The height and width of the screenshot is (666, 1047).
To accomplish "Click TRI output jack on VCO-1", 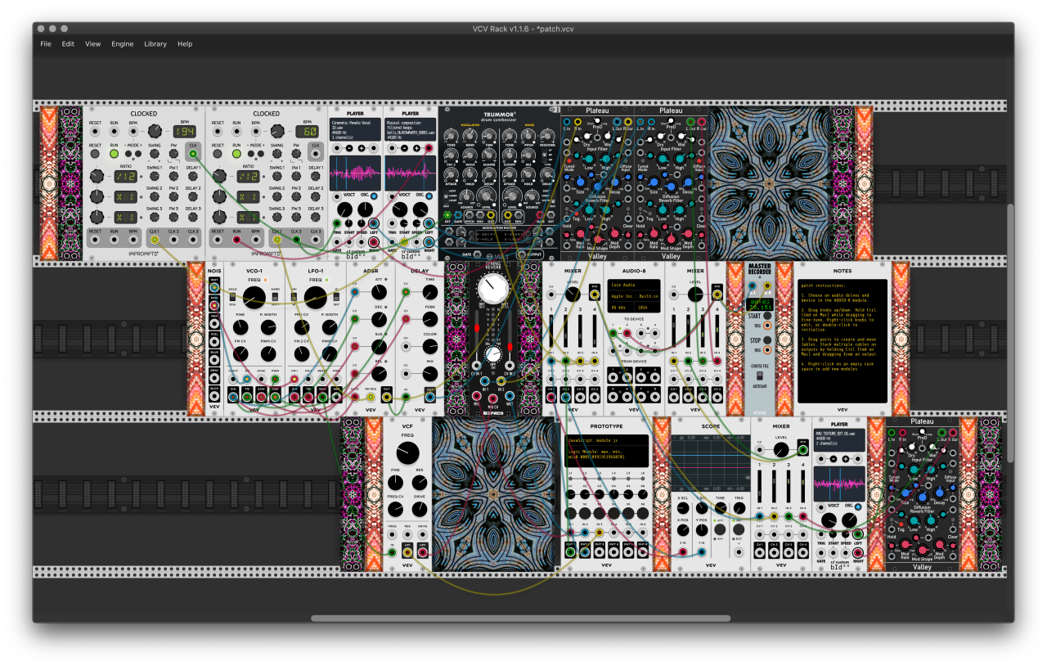I will (247, 398).
